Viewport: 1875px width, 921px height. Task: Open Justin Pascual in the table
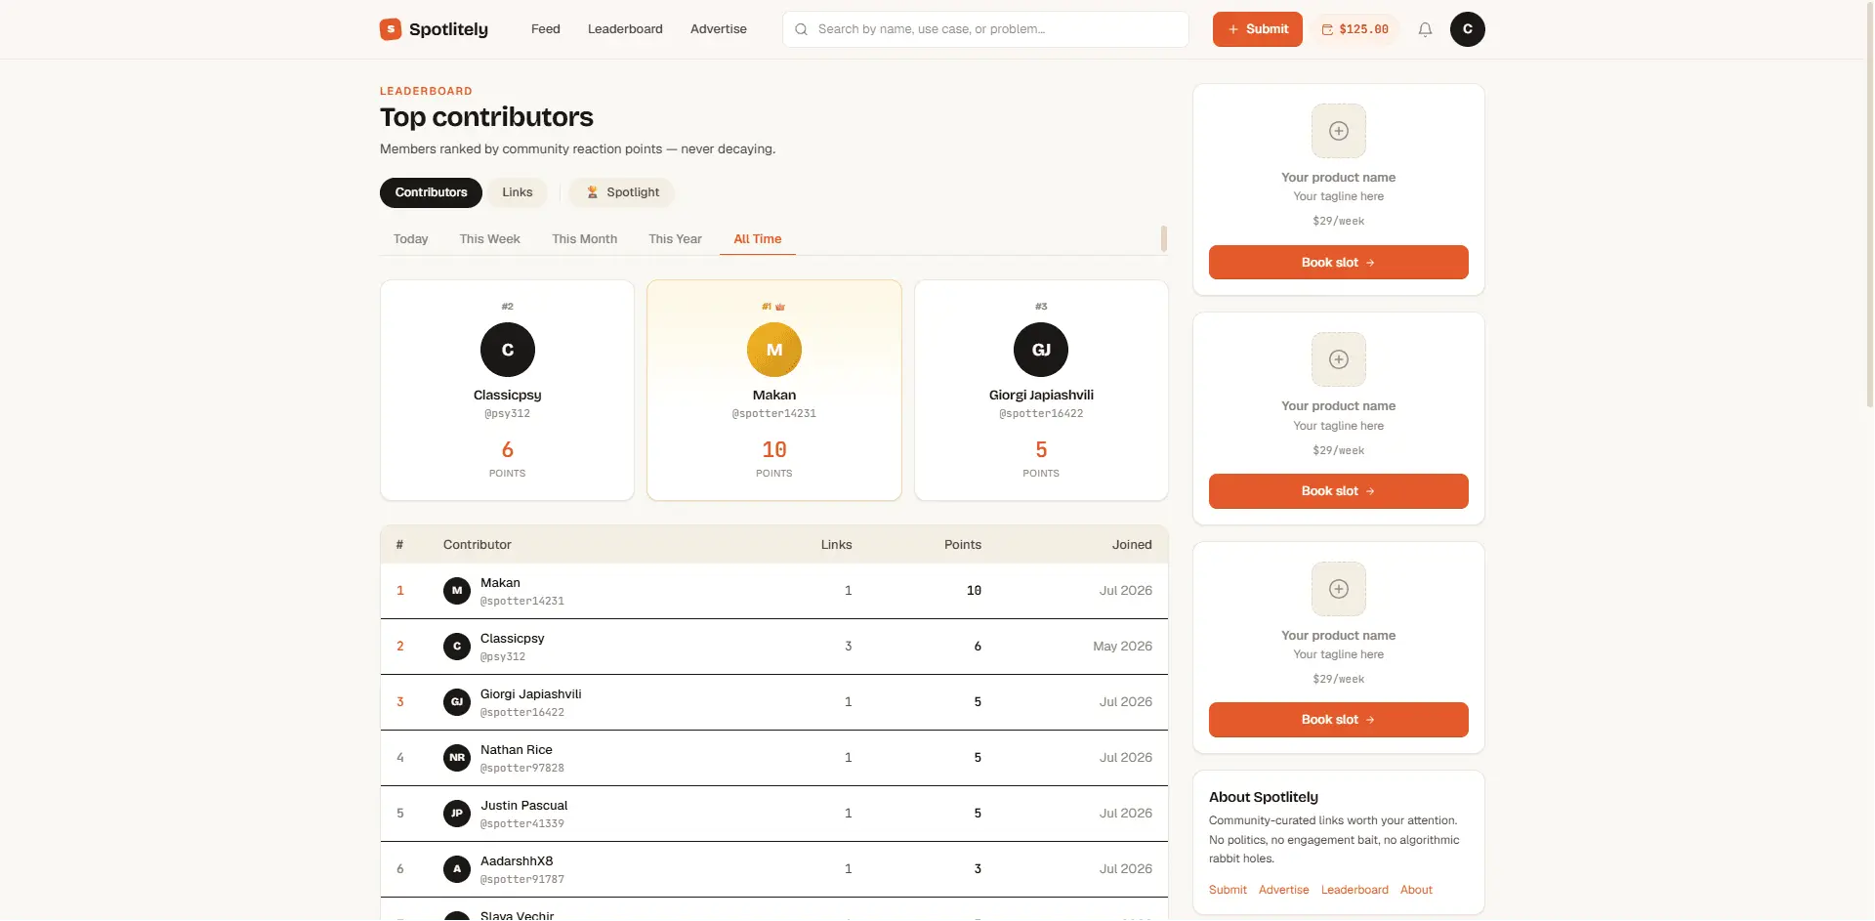tap(523, 806)
